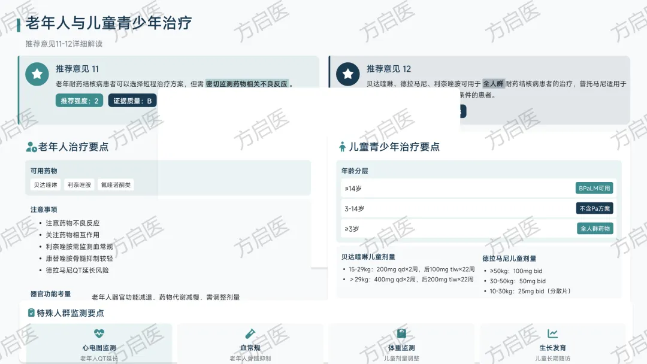This screenshot has height=364, width=647.
Task: Click the 推荐意见 11 heading
Action: (77, 69)
